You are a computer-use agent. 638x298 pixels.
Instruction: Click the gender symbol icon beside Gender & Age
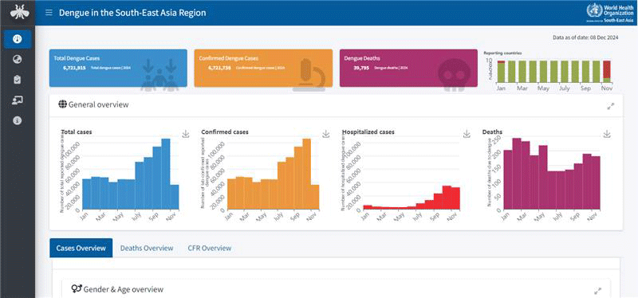(x=76, y=289)
